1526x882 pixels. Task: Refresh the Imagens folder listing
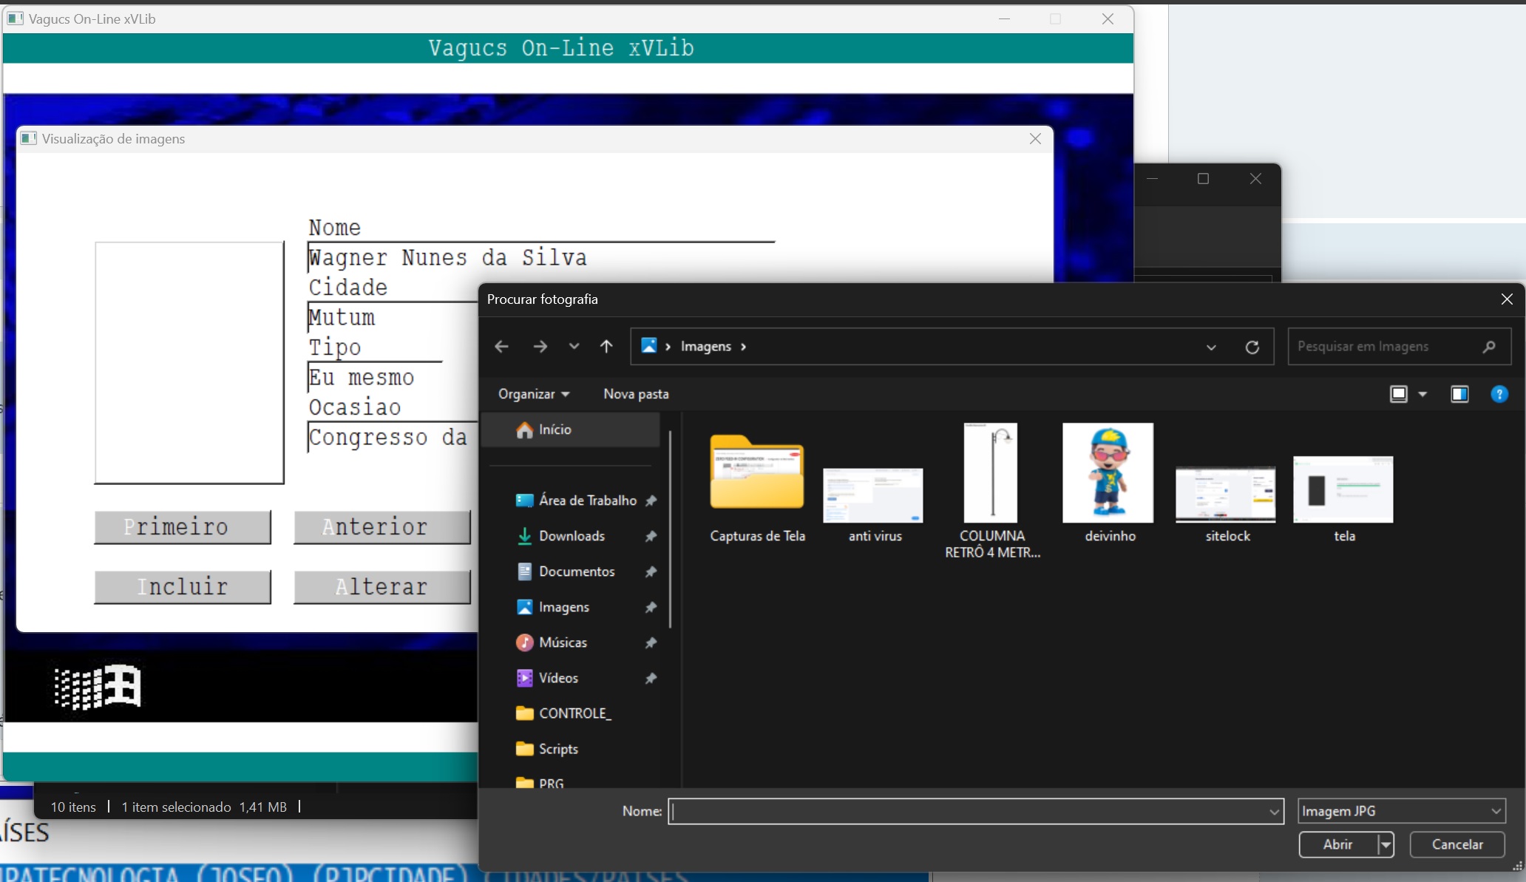1252,347
